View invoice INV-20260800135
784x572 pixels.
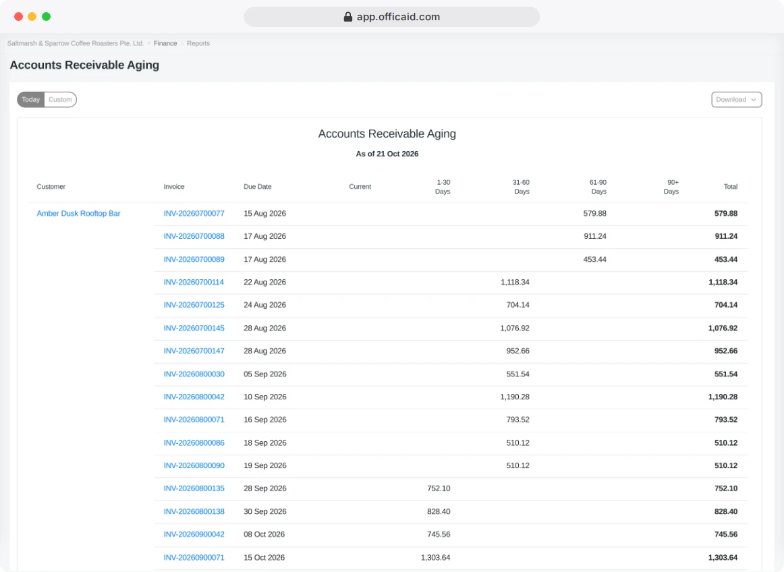[194, 488]
